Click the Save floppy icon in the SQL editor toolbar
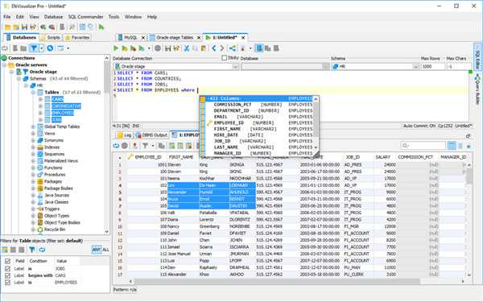The width and height of the screenshot is (483, 302). pos(168,48)
